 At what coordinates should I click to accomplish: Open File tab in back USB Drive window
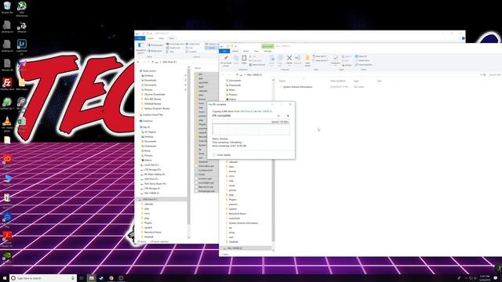click(x=140, y=38)
